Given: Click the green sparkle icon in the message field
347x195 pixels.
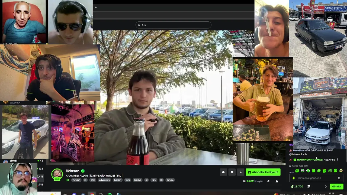Looking at the screenshot, I should 294,178.
